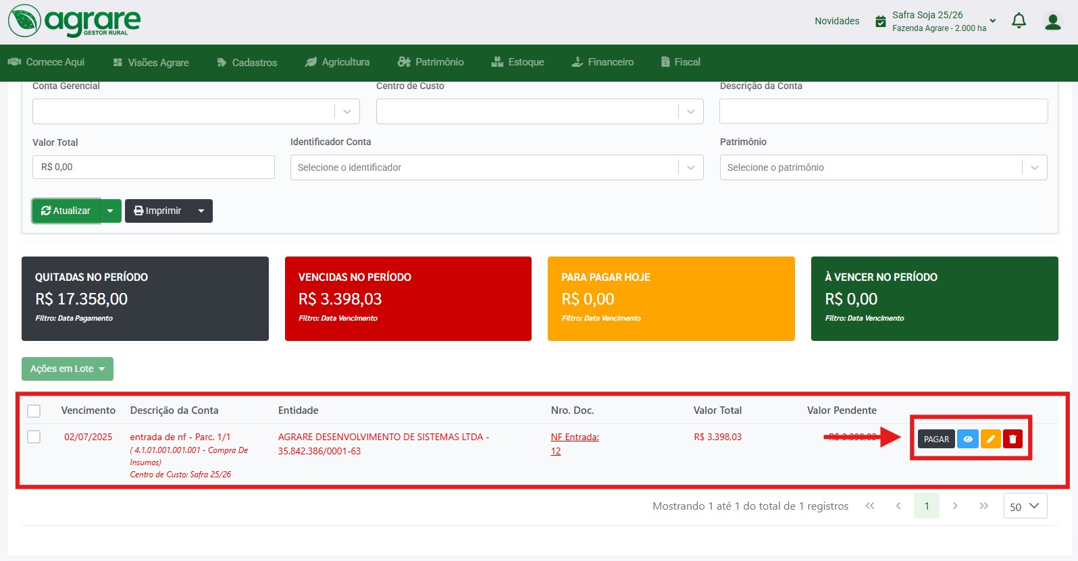Open the user profile avatar

tap(1052, 22)
